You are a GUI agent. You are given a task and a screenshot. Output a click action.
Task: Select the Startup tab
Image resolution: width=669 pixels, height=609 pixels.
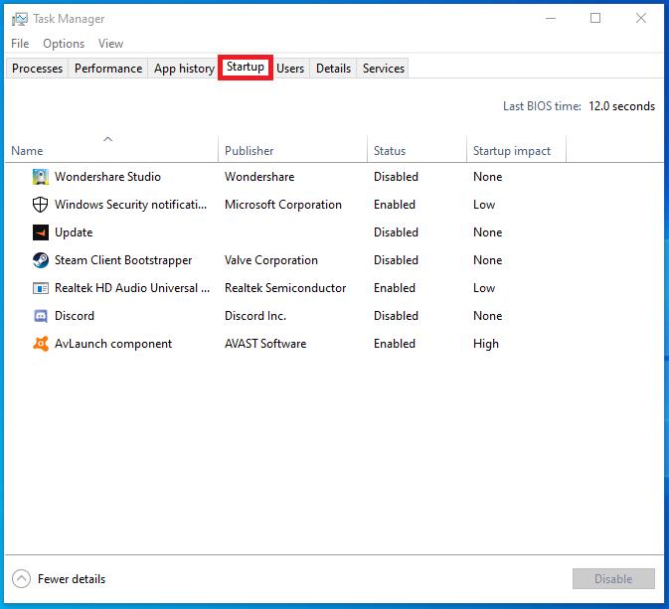246,67
